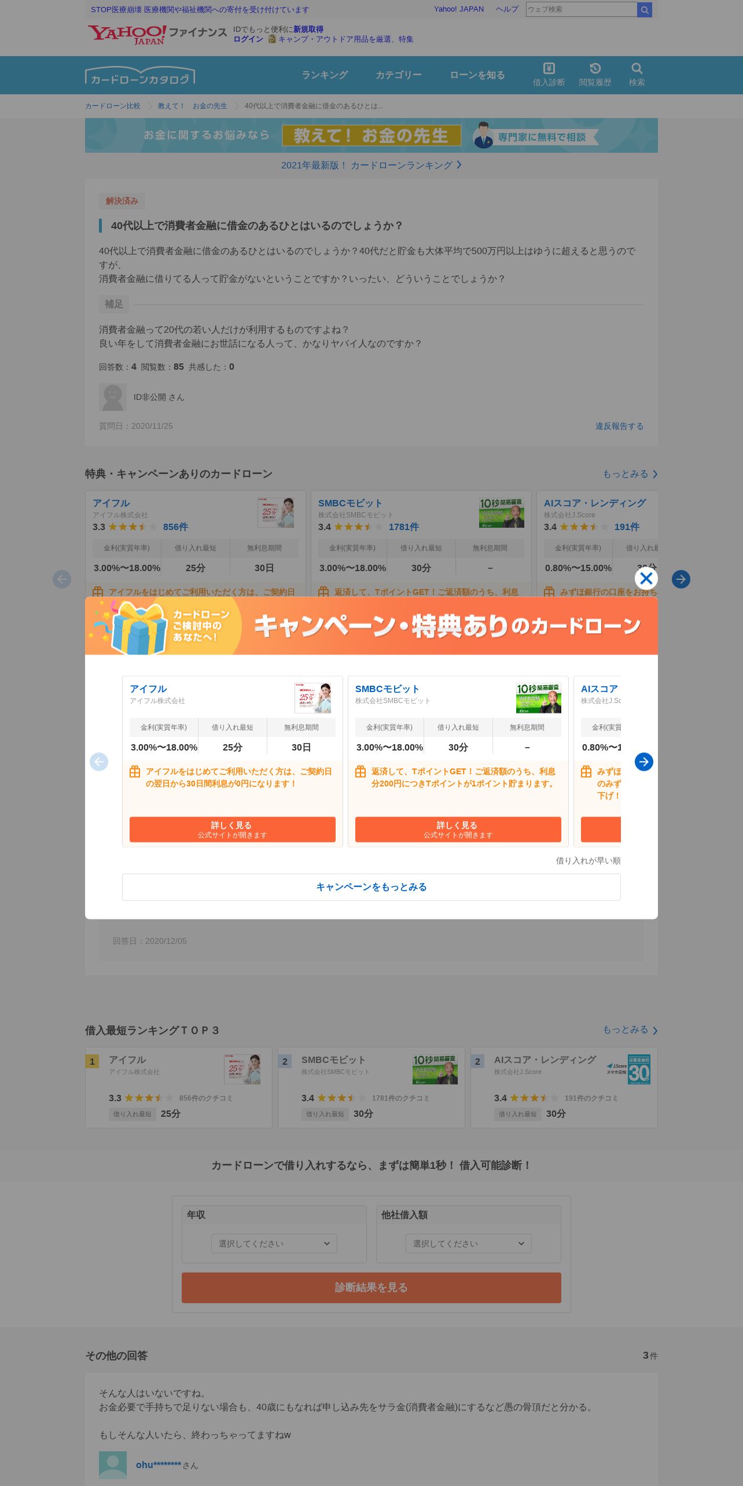Viewport: 743px width, 1486px height.
Task: Click キャンプ・アウトドア用品を厳選、特集 link
Action: (346, 39)
